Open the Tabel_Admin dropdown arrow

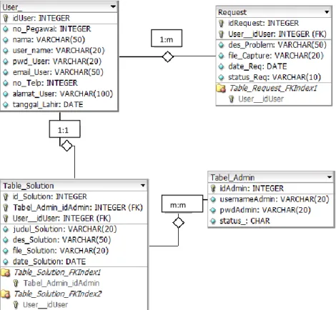pos(330,177)
